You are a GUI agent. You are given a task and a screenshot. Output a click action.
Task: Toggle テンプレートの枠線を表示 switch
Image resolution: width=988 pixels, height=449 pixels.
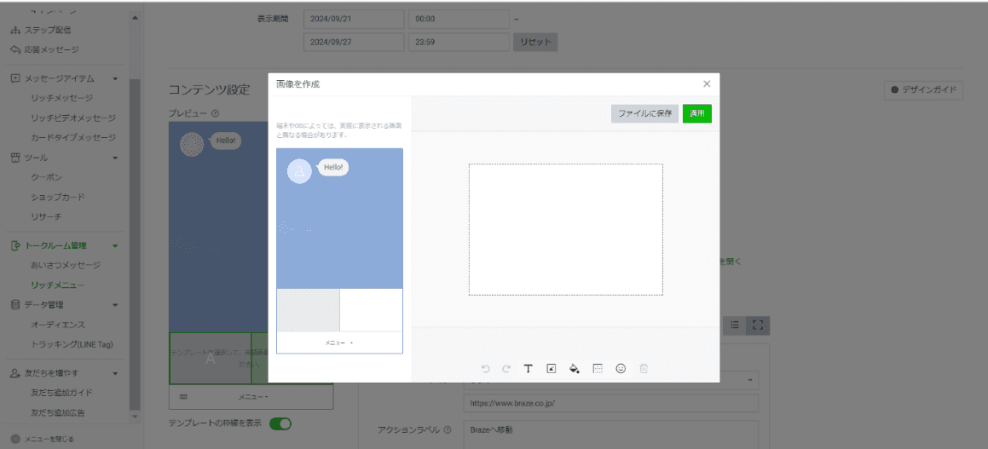coord(280,423)
